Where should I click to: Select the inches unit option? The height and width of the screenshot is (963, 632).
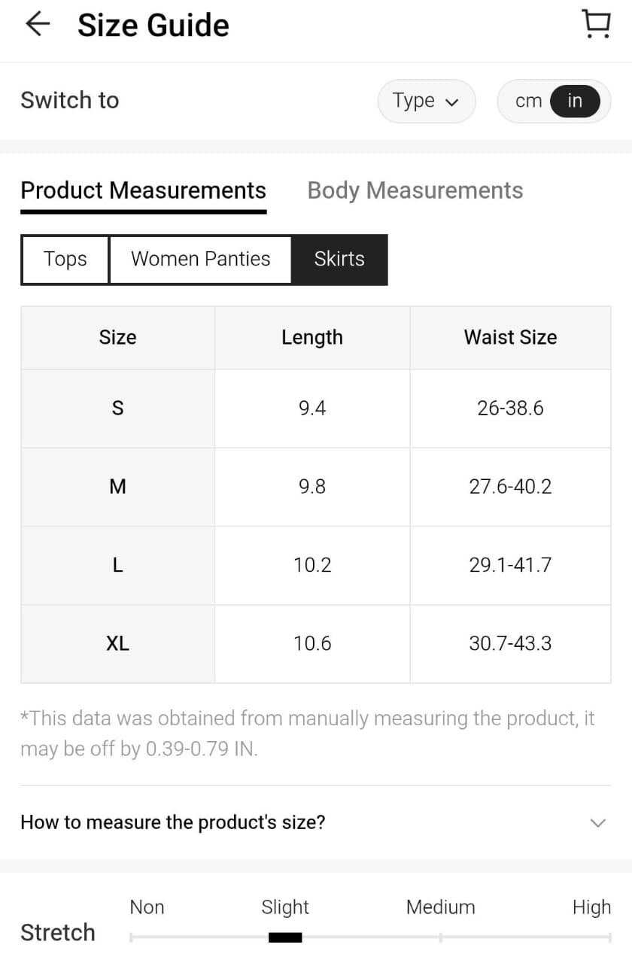pos(575,101)
